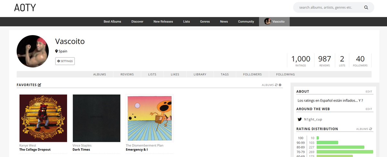Switch to the Reviews profile tab
The height and width of the screenshot is (157, 387).
pos(127,74)
